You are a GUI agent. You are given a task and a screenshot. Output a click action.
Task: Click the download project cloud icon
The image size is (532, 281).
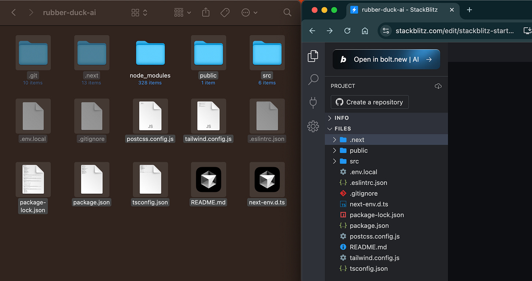coord(438,86)
